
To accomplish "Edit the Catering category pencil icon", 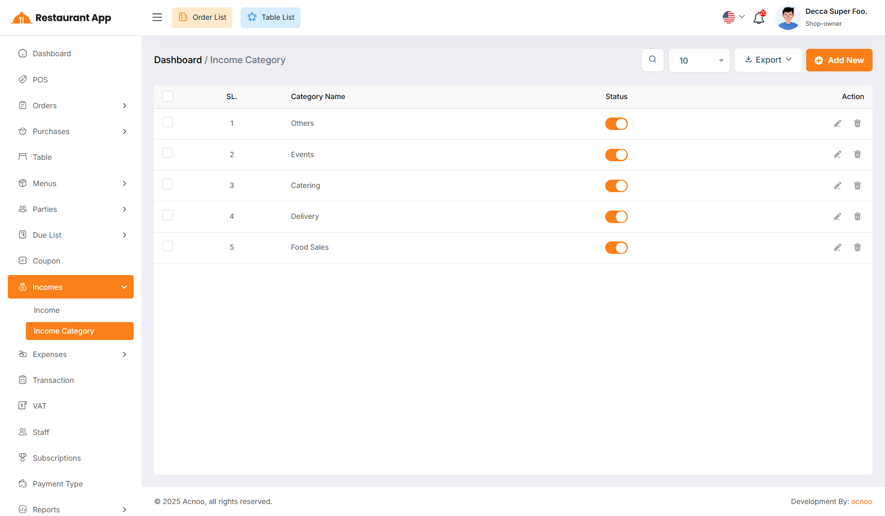I will click(x=838, y=186).
